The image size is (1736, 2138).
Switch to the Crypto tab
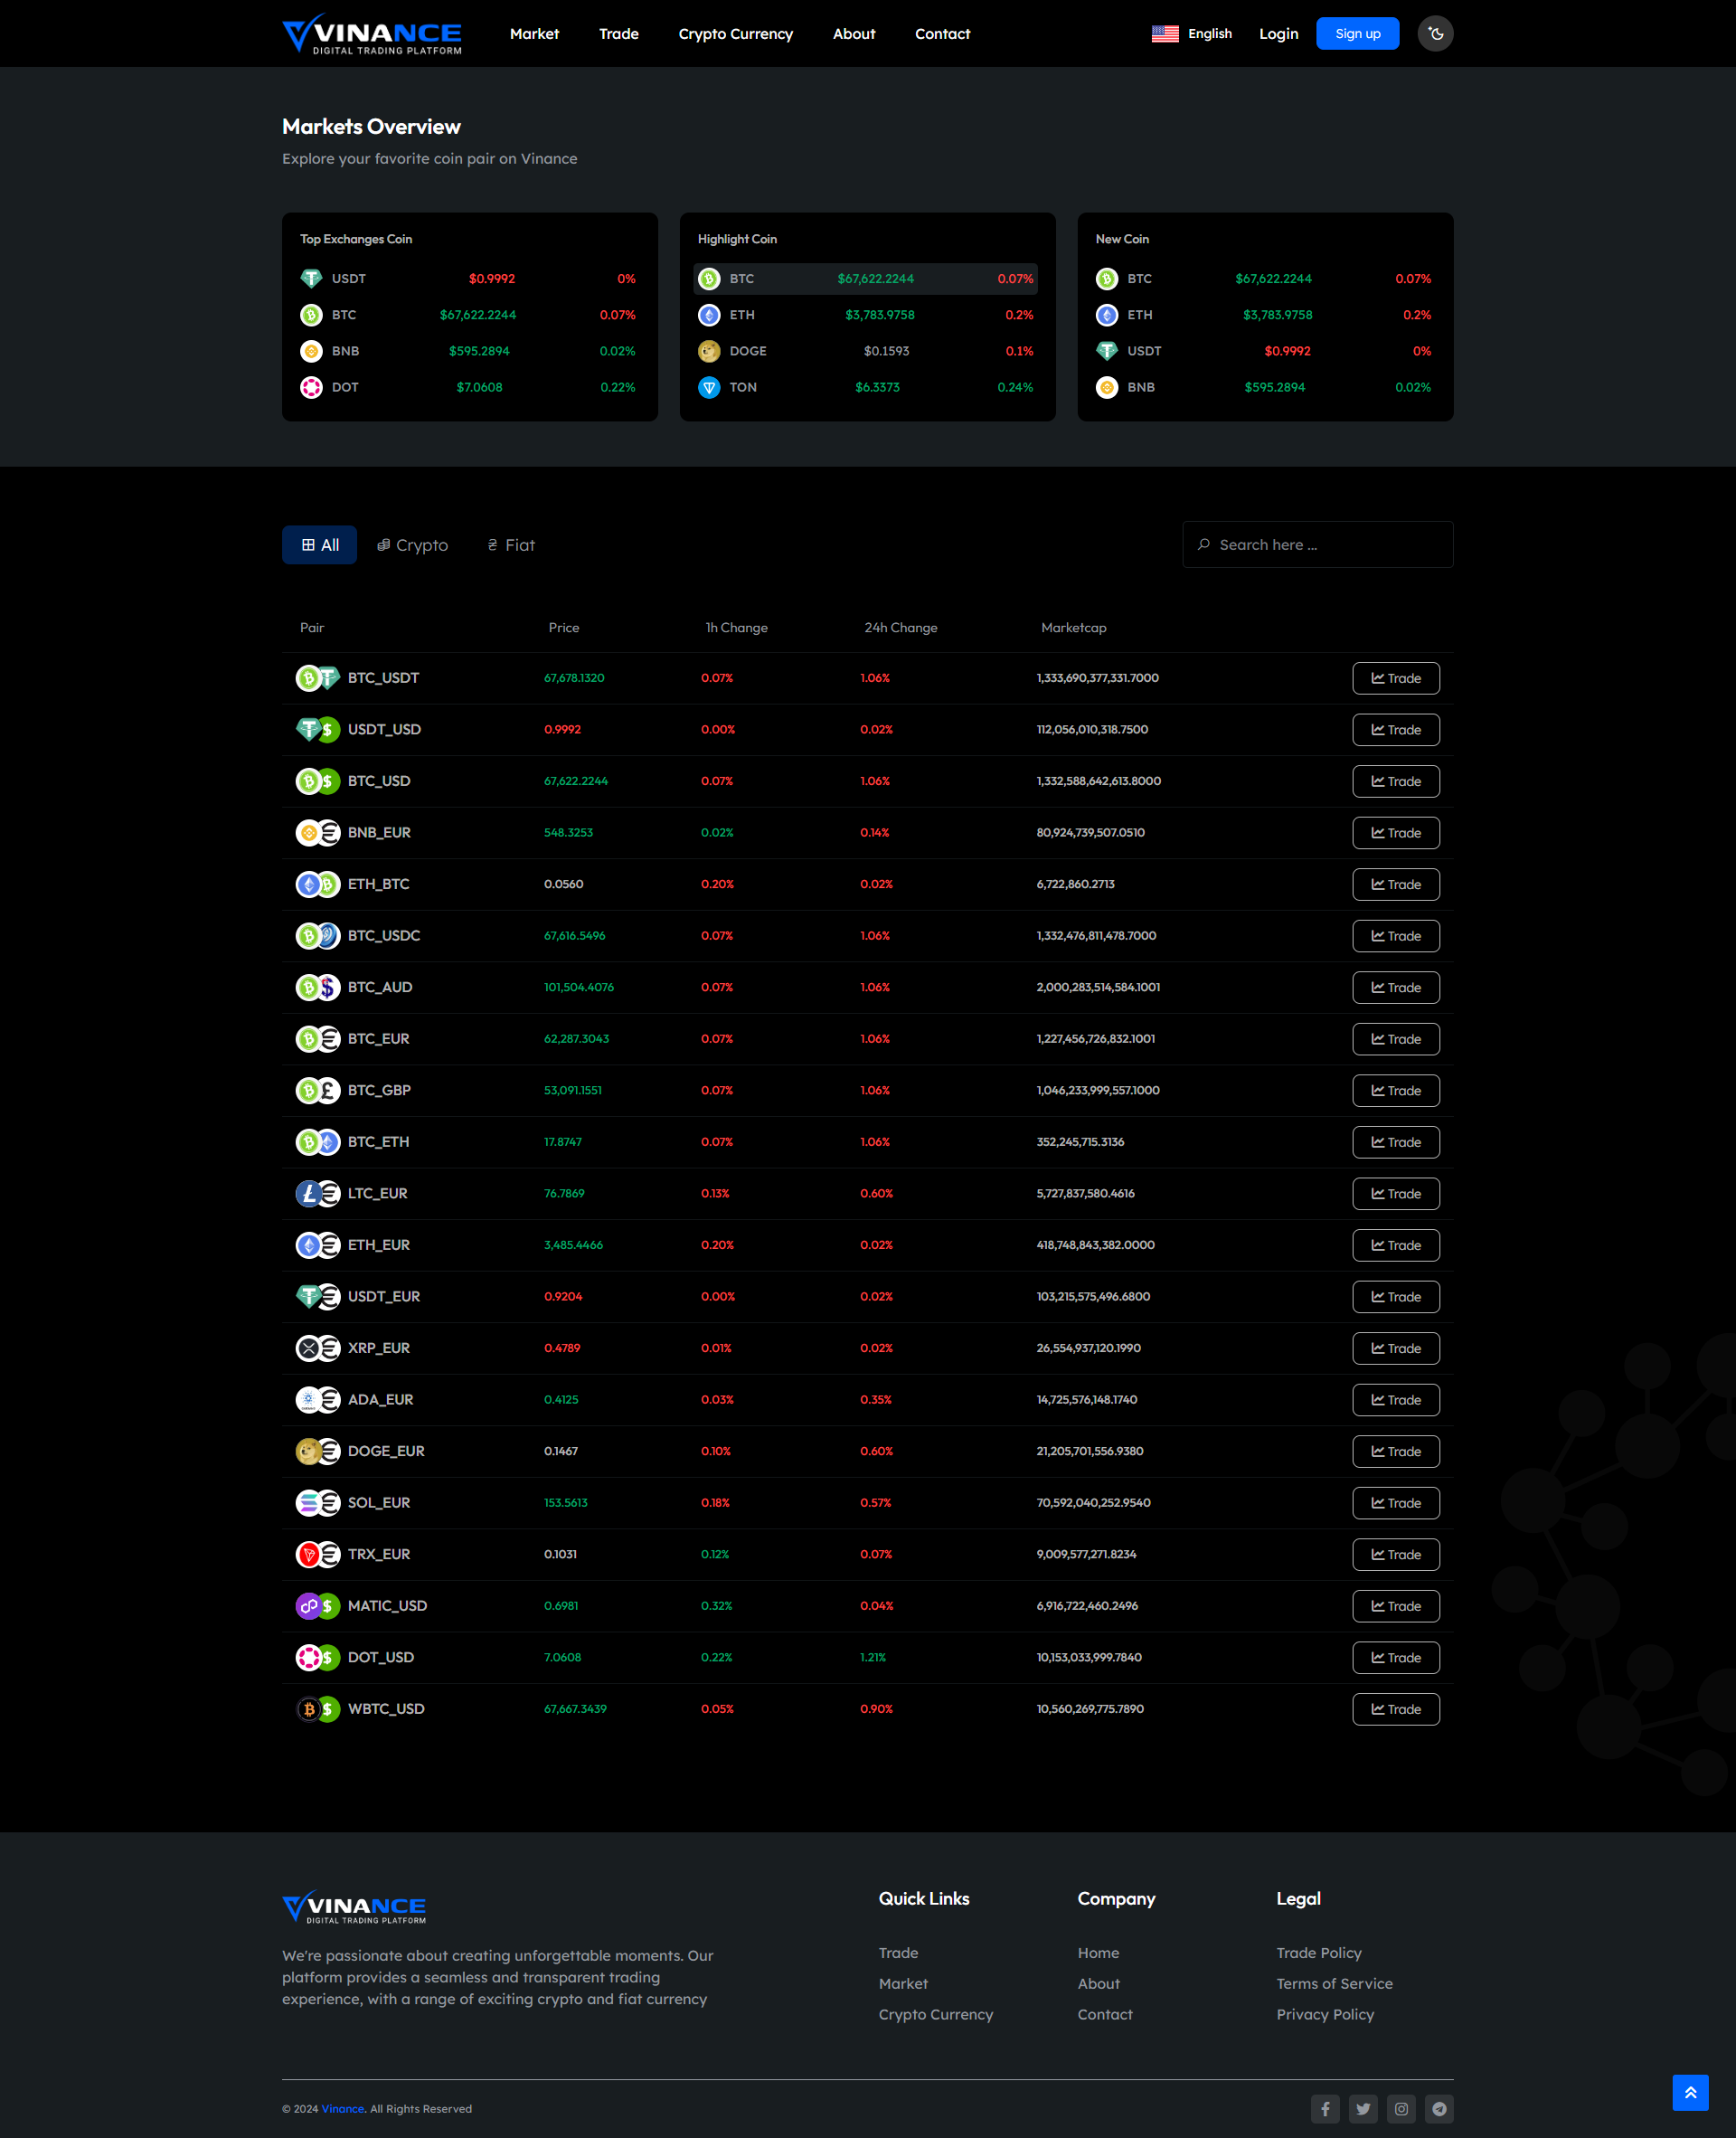point(412,545)
